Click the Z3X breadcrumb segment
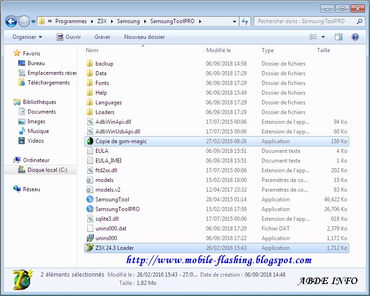Viewport: 370px width, 296px height. pyautogui.click(x=101, y=21)
